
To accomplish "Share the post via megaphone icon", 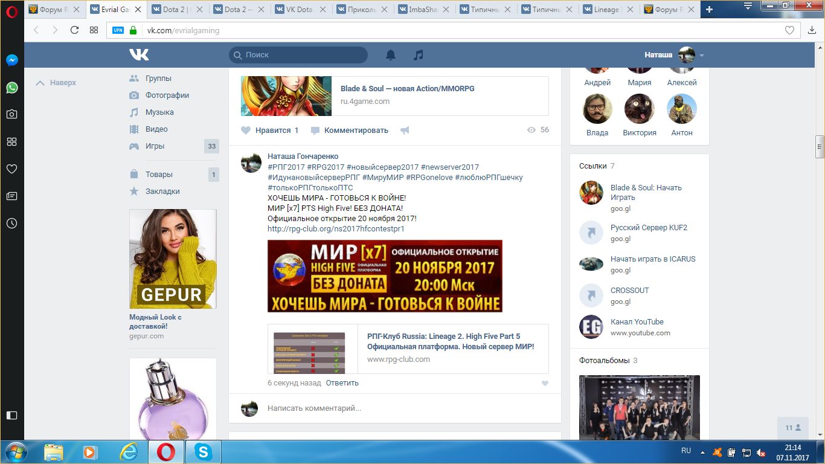I will 405,130.
